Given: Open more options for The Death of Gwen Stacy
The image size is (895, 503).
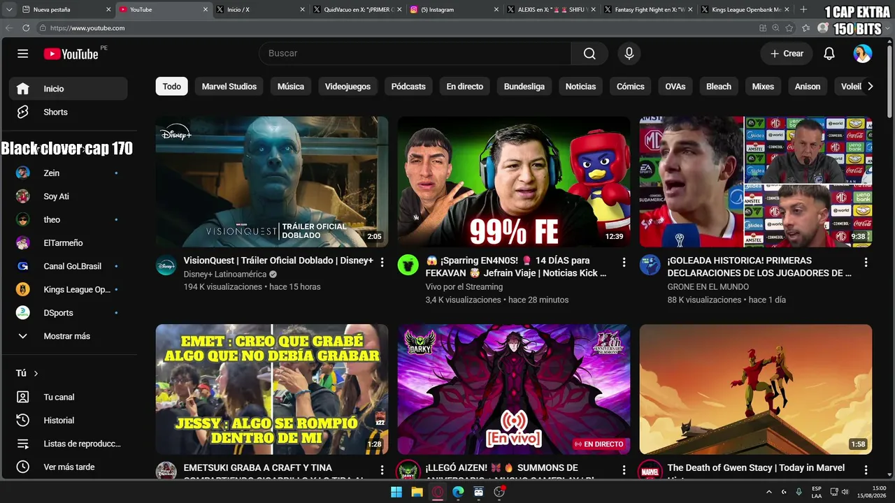Looking at the screenshot, I should click(x=866, y=469).
